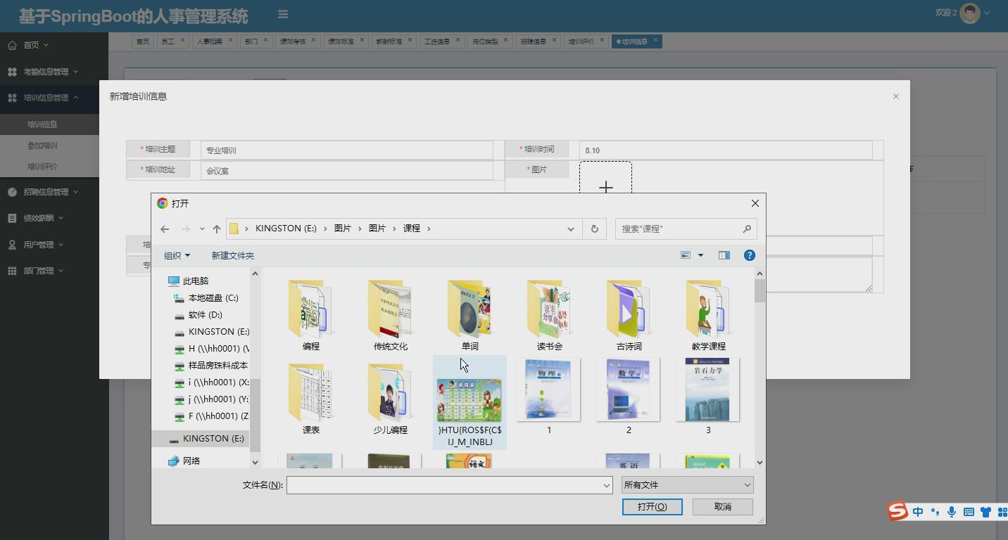The width and height of the screenshot is (1008, 540).
Task: Select the }HTU{ROS$F image file
Action: 470,402
